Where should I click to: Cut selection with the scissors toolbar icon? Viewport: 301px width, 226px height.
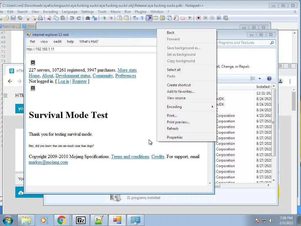click(49, 18)
